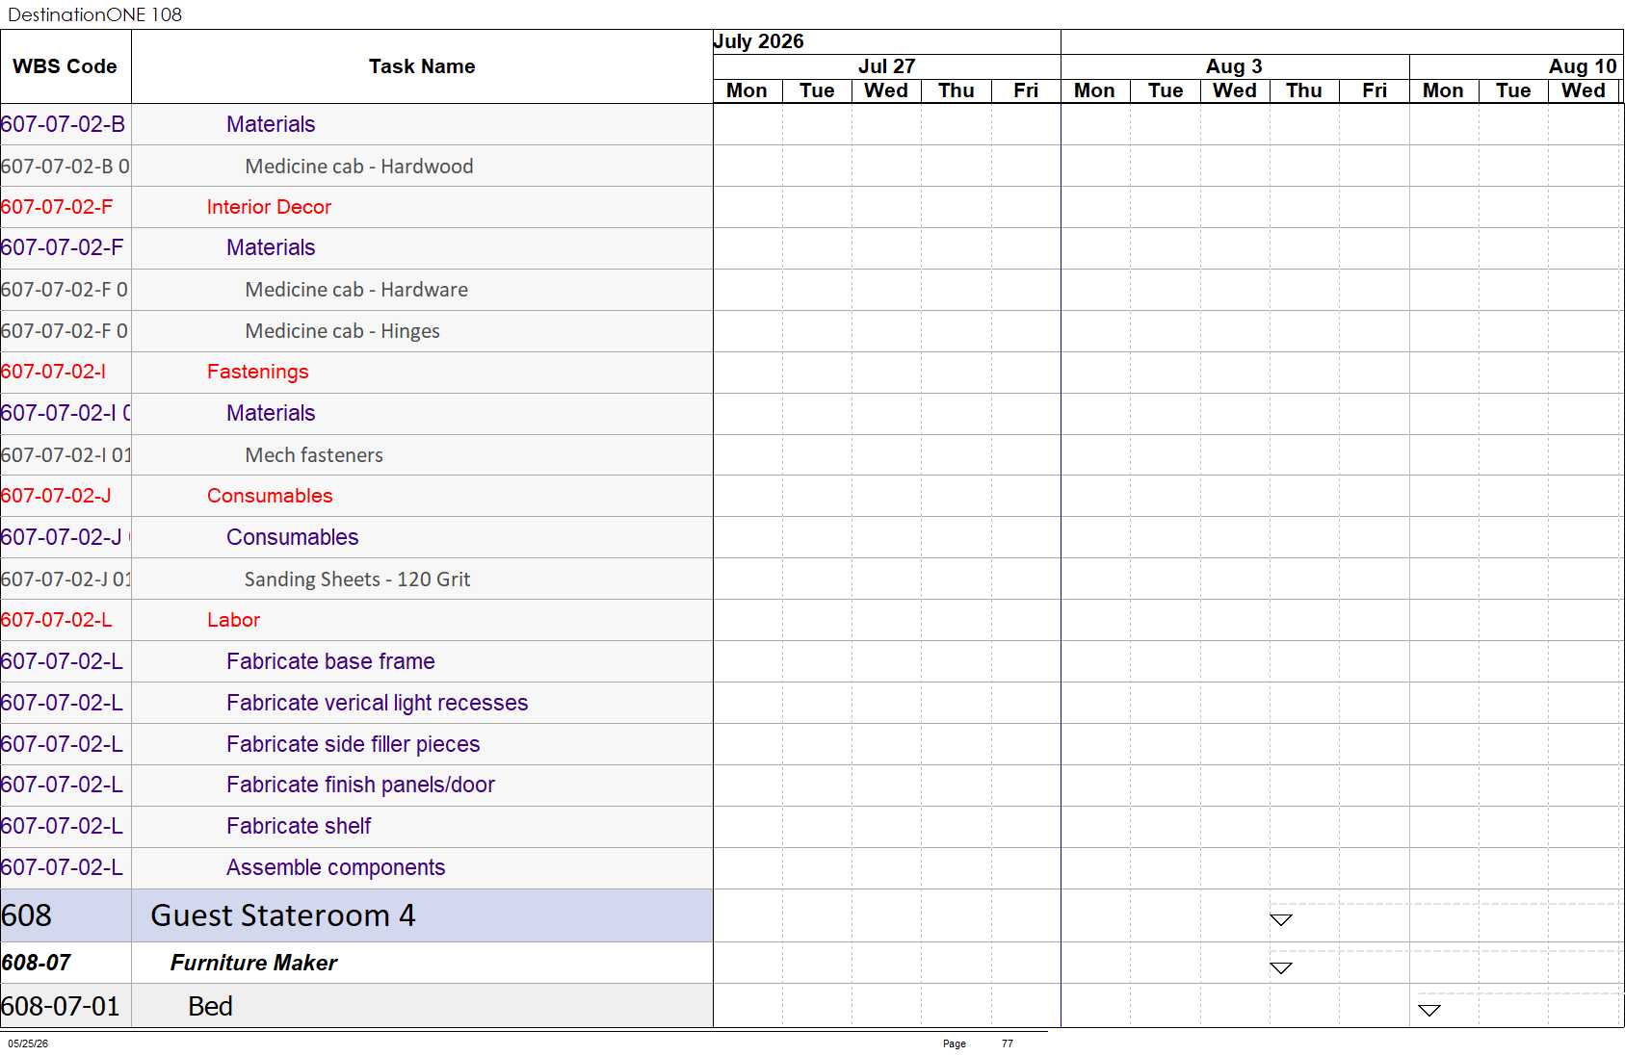Click the WBS Code column header
The image size is (1625, 1056).
point(66,66)
